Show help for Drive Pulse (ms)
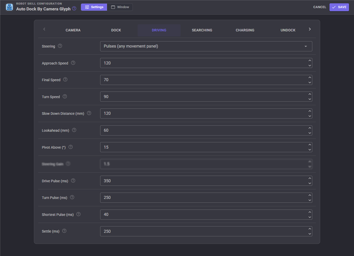 click(73, 181)
